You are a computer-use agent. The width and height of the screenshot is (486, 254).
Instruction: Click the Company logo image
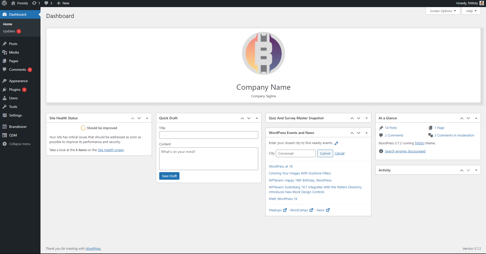tap(264, 53)
